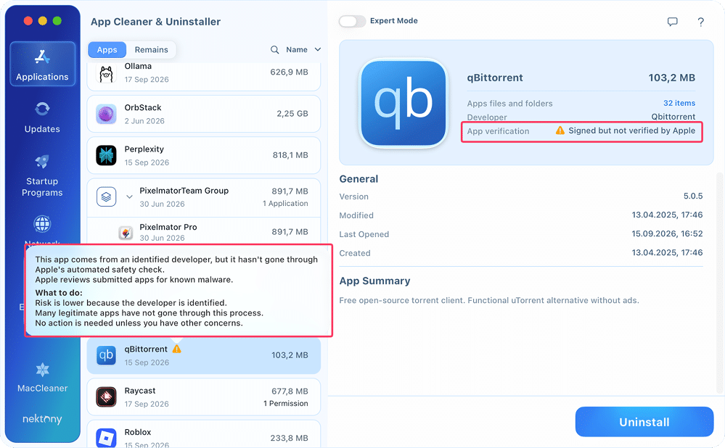Select the Raycast row size 677,8 MB
725x448 pixels.
click(x=290, y=391)
